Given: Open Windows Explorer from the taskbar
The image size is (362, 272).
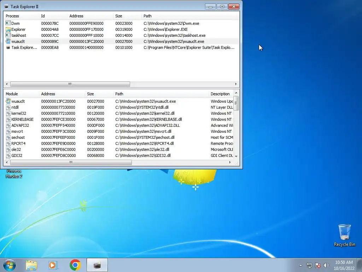Looking at the screenshot, I should tap(31, 265).
